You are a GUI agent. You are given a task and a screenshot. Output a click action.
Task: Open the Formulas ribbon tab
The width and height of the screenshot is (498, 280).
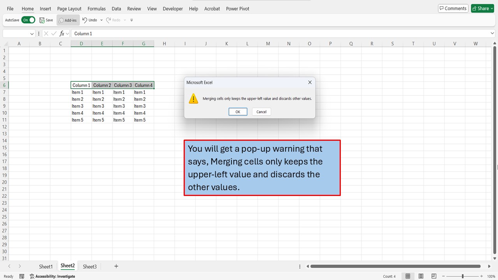click(96, 9)
